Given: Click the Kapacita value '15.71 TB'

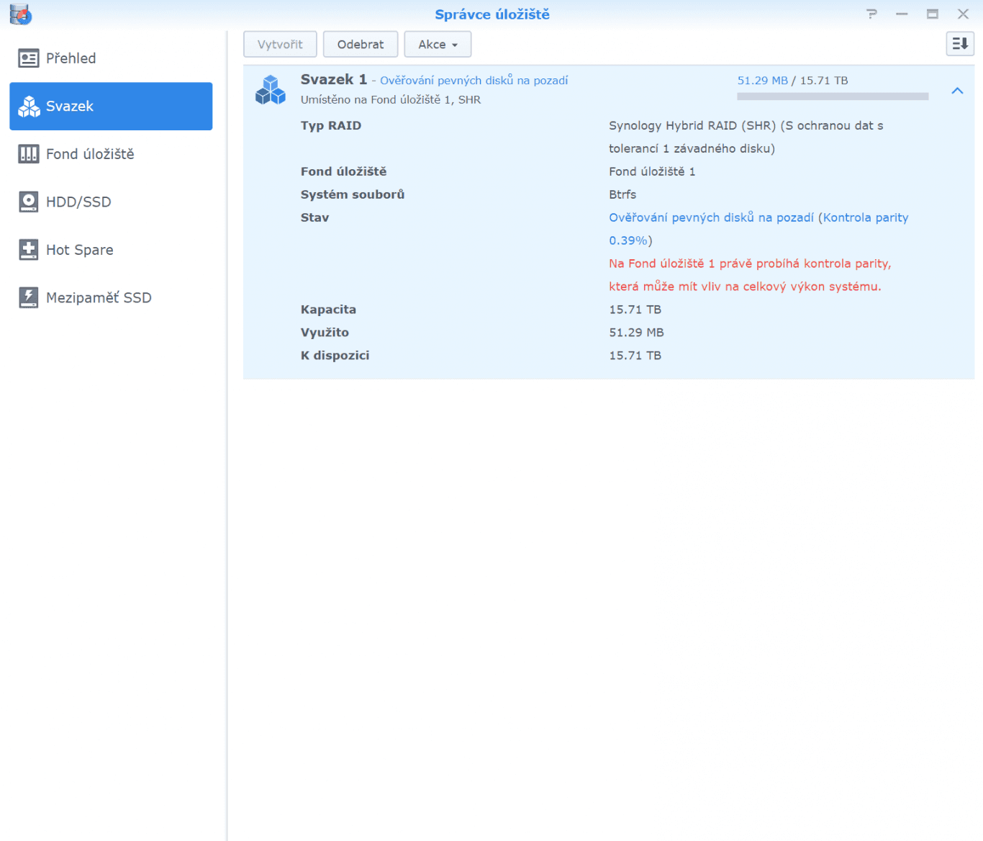Looking at the screenshot, I should (635, 310).
